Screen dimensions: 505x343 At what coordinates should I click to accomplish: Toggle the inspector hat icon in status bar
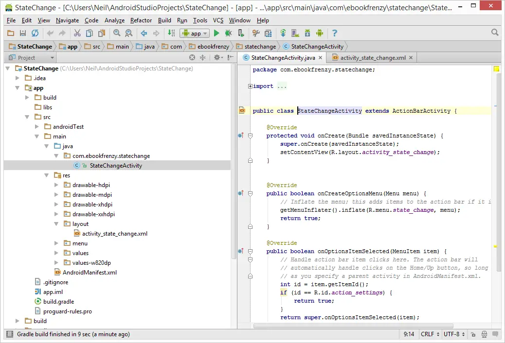tap(484, 334)
